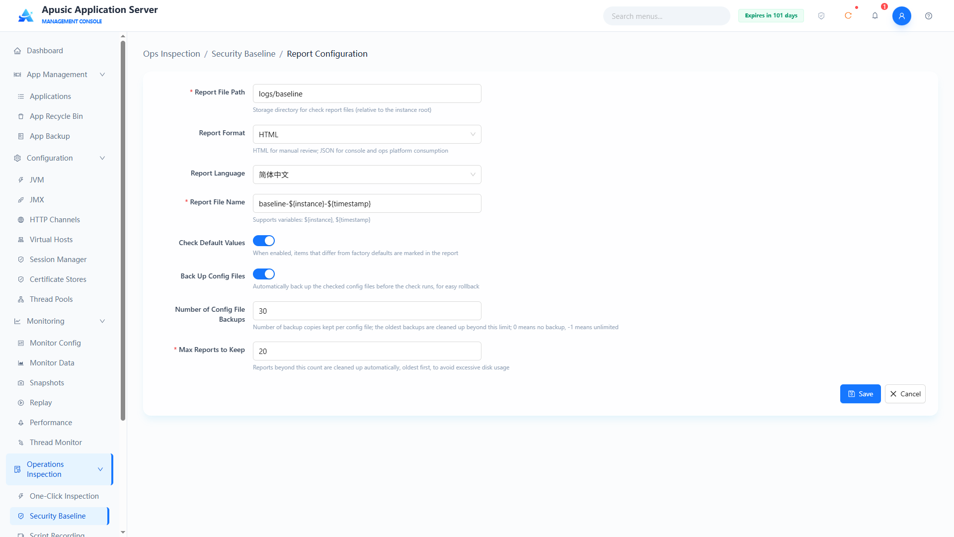954x537 pixels.
Task: Open Virtual Hosts in the sidebar
Action: [59, 240]
